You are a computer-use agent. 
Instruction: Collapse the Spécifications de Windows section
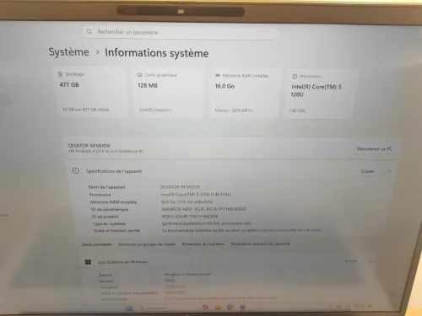tap(371, 260)
